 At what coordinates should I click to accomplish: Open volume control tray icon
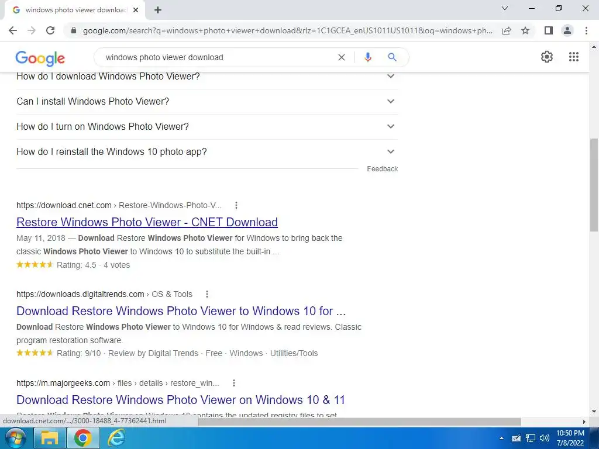(545, 438)
